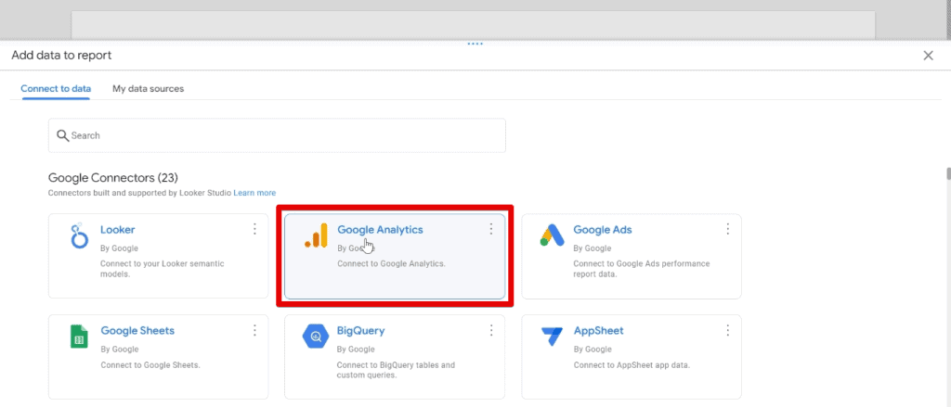Open AppSheet card three-dot menu
The width and height of the screenshot is (951, 407).
tap(728, 330)
